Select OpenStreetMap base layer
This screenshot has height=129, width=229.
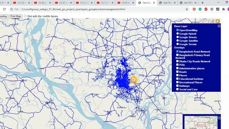(177, 30)
